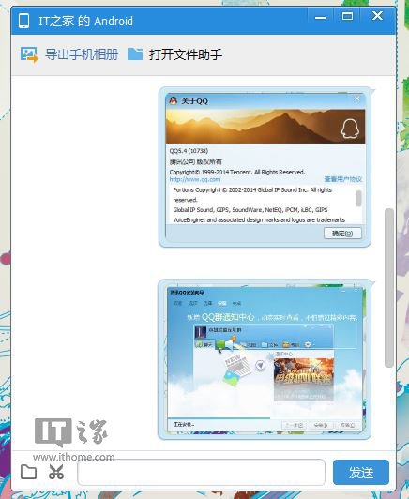Image resolution: width=409 pixels, height=499 pixels.
Task: Close the IT之家 的 Android window
Action: coord(378,16)
